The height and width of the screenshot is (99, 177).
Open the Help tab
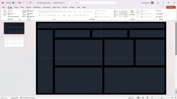pos(84,7)
